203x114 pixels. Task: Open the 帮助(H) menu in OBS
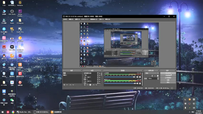pyautogui.click(x=108, y=19)
